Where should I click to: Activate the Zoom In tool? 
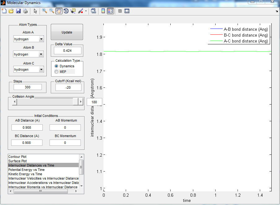(x=45, y=11)
